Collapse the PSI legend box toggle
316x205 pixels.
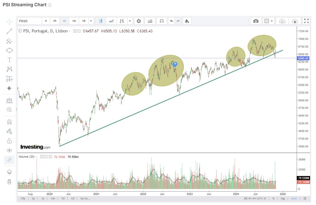[20, 31]
